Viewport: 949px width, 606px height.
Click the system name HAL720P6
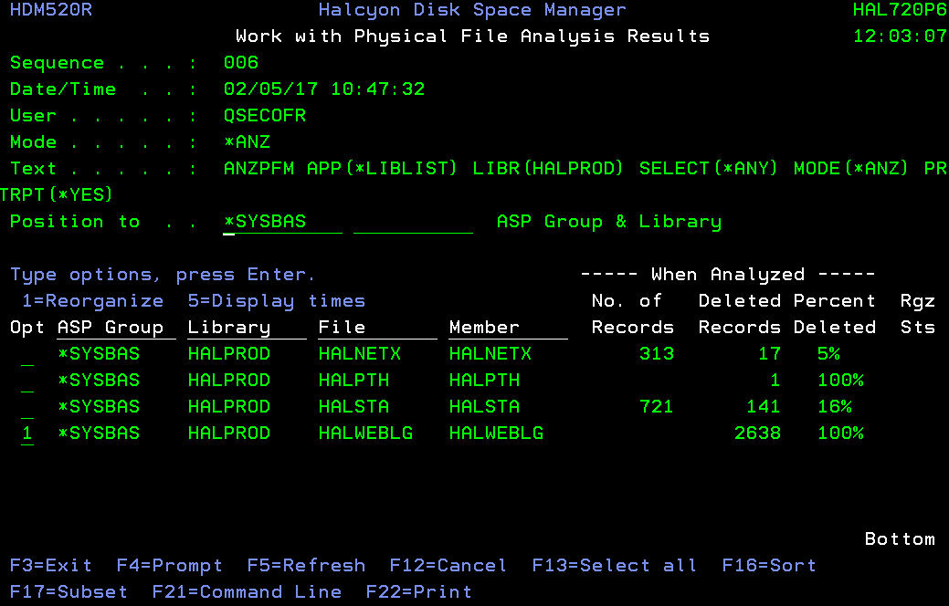coord(900,10)
